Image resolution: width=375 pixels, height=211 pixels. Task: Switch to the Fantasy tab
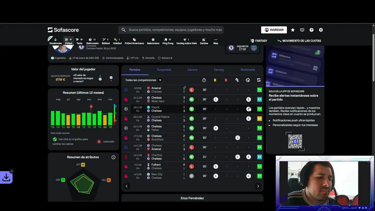[219, 70]
